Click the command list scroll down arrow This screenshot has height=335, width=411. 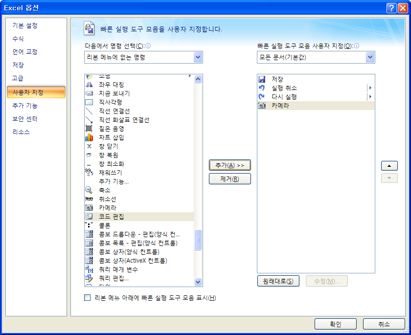(198, 282)
